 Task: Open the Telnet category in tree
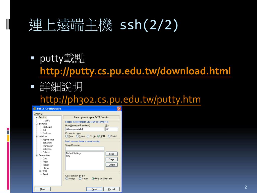tap(46, 165)
